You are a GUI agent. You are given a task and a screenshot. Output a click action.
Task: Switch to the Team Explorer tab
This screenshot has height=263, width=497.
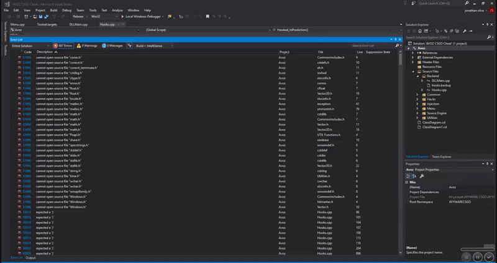(442, 157)
